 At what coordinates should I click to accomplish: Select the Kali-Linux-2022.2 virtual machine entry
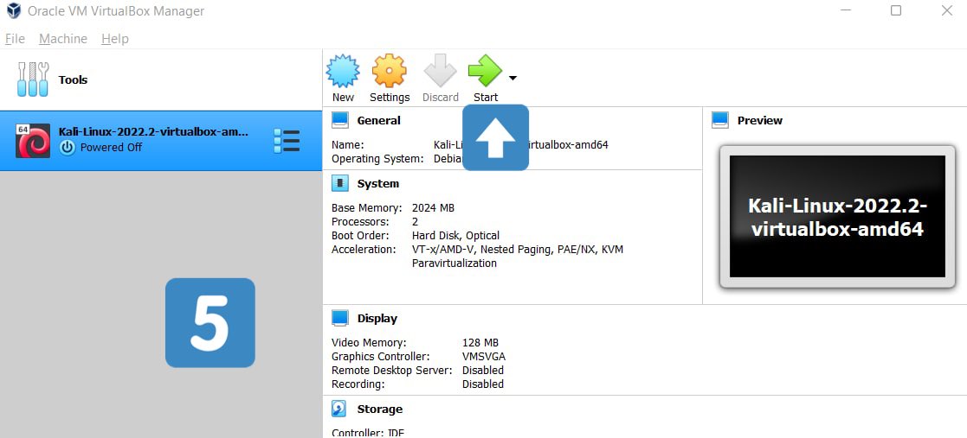(161, 141)
